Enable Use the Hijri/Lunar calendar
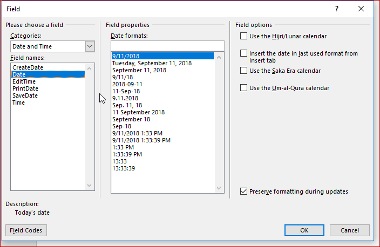 click(243, 36)
